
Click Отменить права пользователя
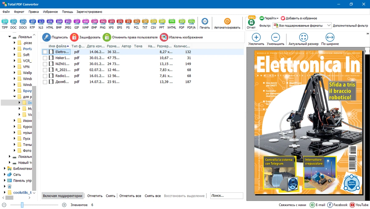pyautogui.click(x=130, y=37)
